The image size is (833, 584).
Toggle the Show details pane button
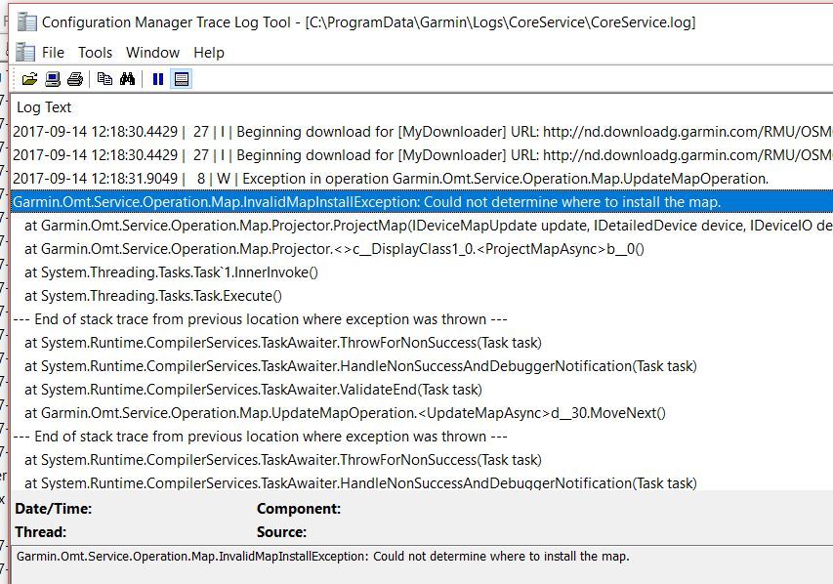coord(182,79)
